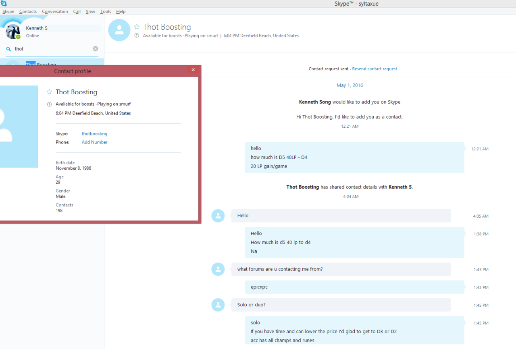Open the Tools menu
This screenshot has height=349, width=516.
click(106, 12)
